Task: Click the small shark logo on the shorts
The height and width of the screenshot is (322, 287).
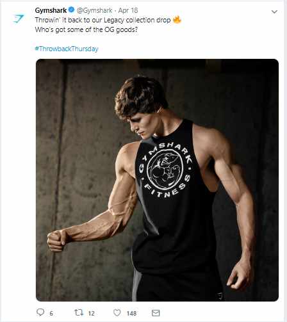Action: coord(219,296)
